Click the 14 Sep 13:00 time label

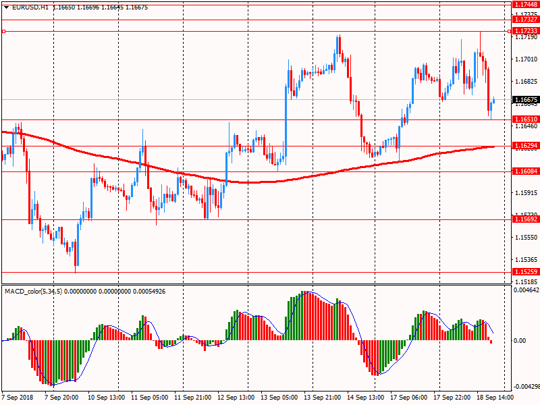tap(366, 397)
